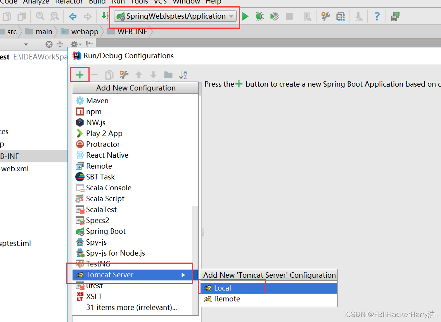Click the gray Stop button in toolbar

point(289,16)
